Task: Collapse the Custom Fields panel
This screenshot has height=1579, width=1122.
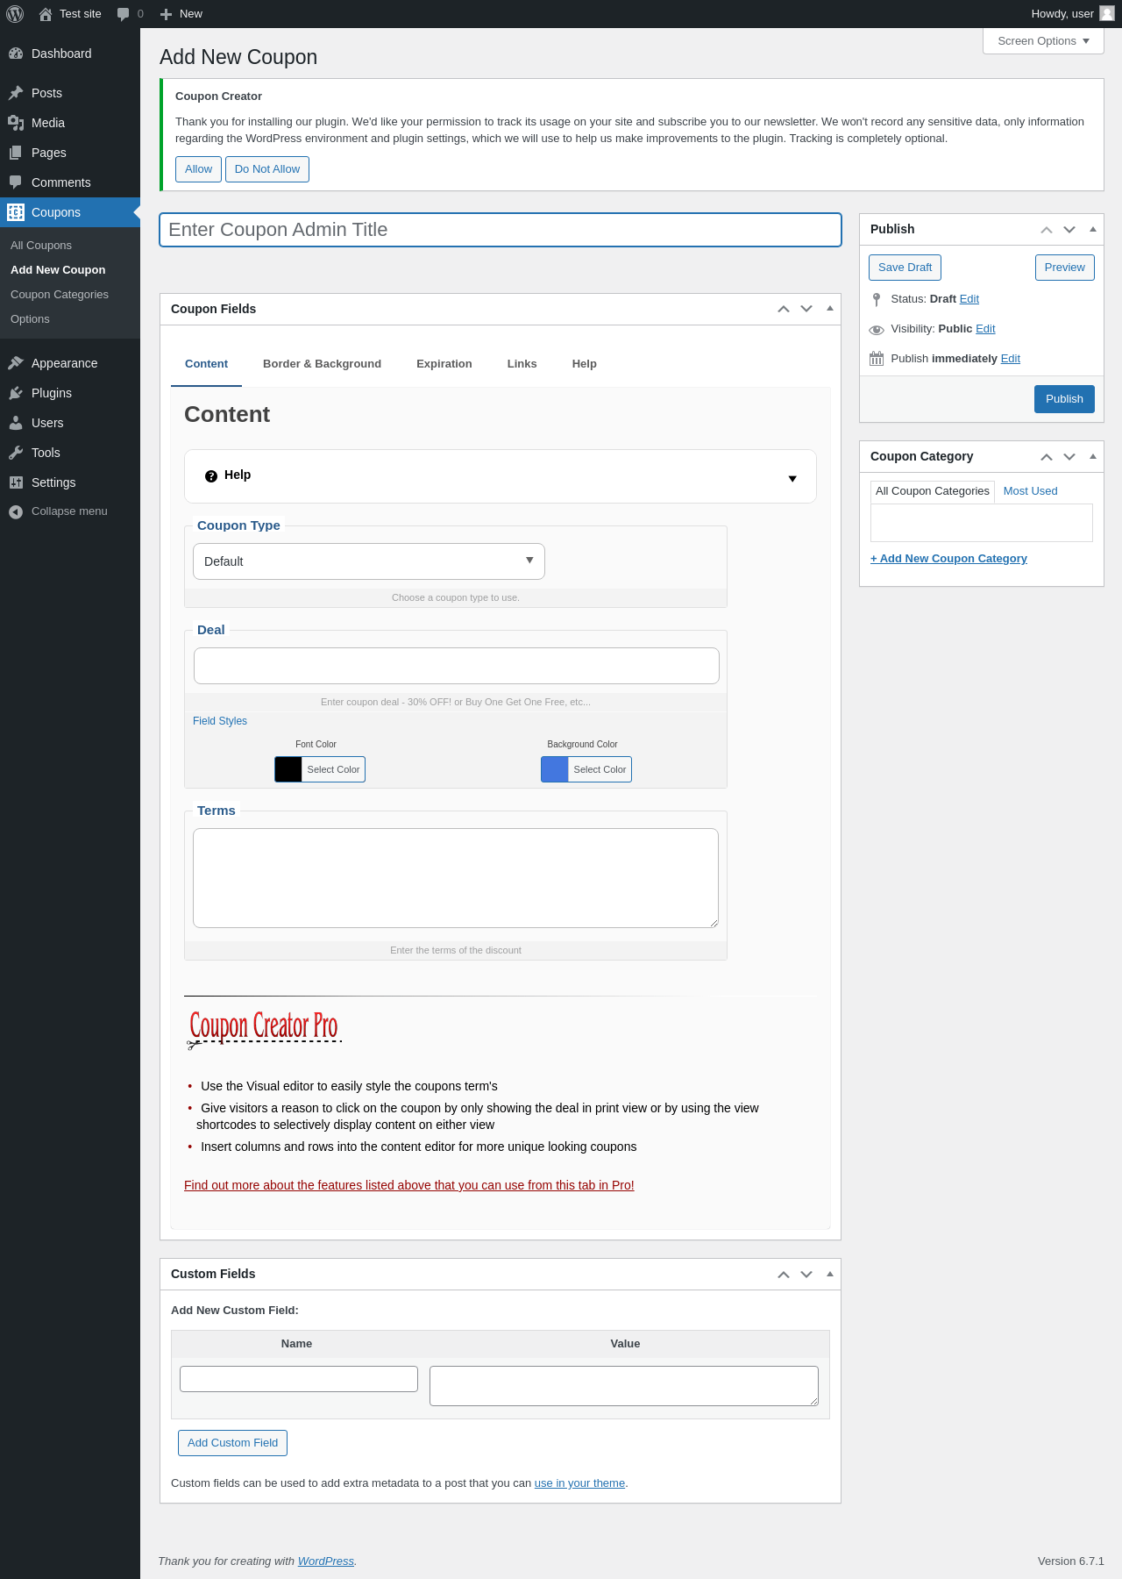Action: click(x=830, y=1273)
